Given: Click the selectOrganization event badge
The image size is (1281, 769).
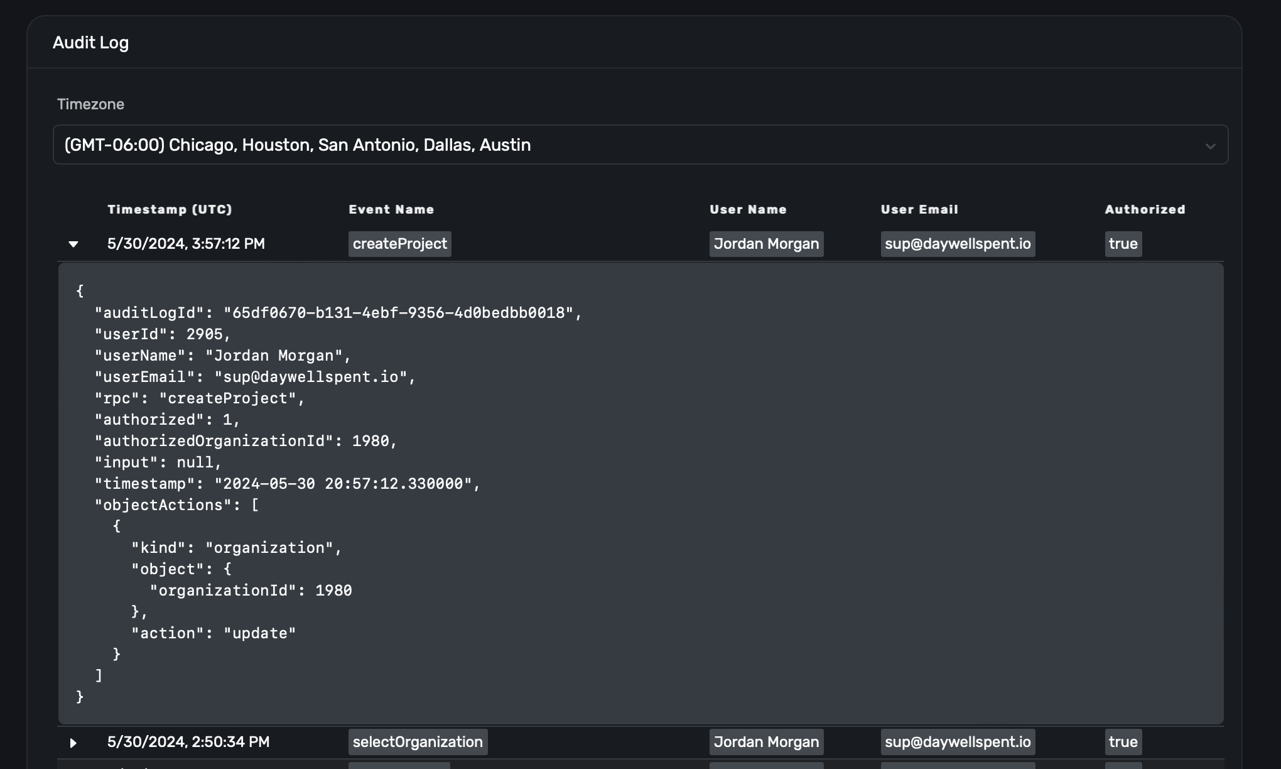Looking at the screenshot, I should tap(418, 742).
